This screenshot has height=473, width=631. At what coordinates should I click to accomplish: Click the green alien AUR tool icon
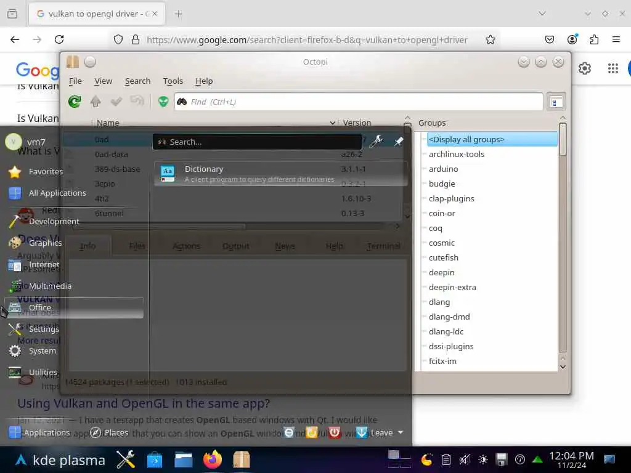163,102
